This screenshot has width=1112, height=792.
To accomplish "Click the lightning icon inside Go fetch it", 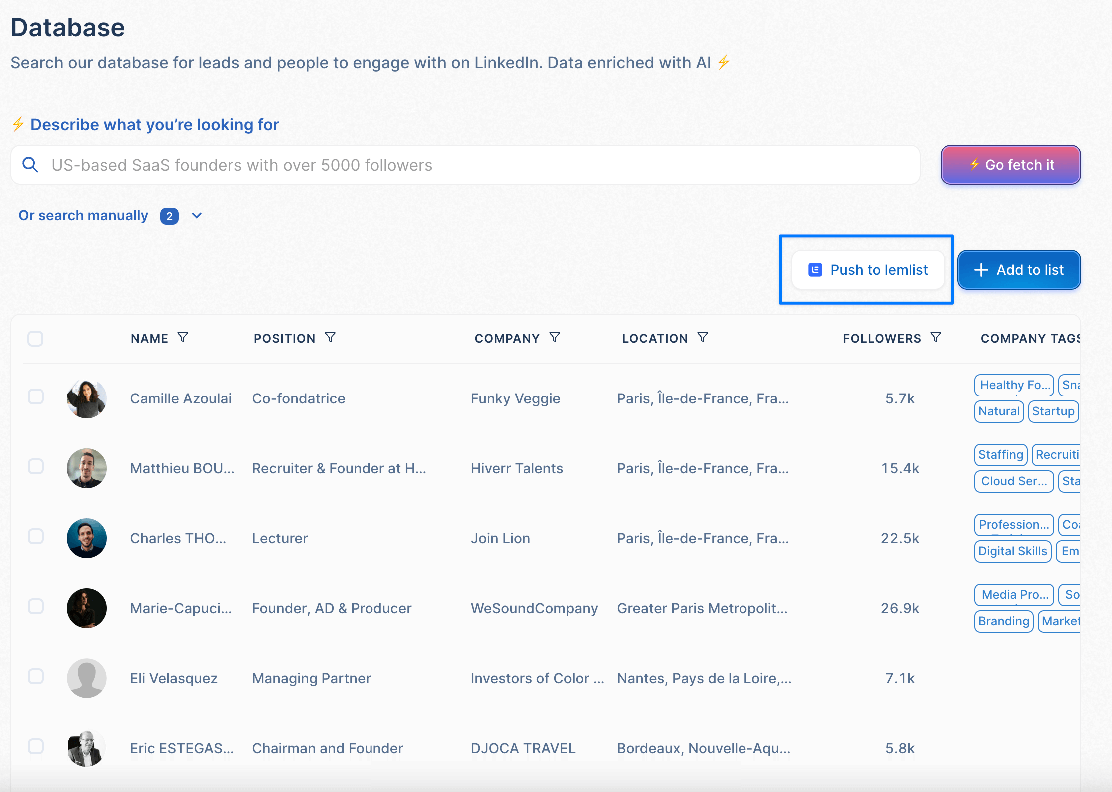I will [974, 165].
